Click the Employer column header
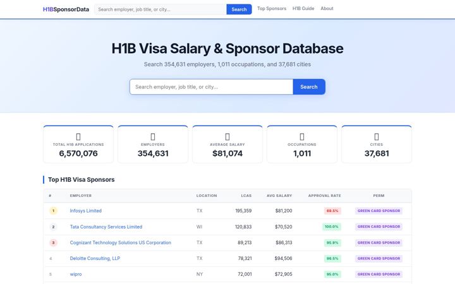The height and width of the screenshot is (284, 455). tap(81, 196)
